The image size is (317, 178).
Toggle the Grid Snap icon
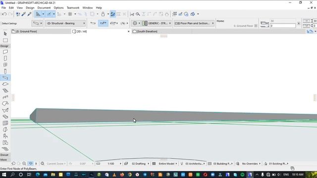pyautogui.click(x=70, y=14)
